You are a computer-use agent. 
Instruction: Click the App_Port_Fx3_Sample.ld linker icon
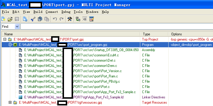point(20,97)
